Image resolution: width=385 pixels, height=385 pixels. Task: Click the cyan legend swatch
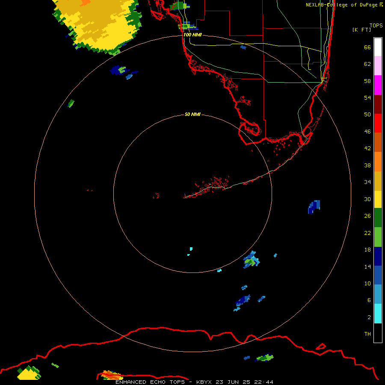point(378,314)
